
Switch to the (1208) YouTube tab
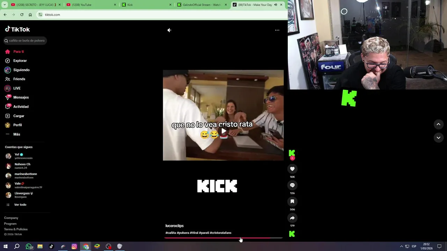pos(91,5)
